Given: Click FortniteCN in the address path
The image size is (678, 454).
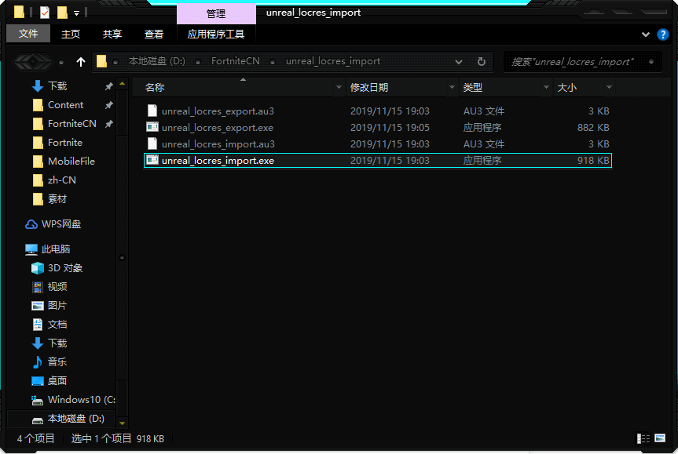Looking at the screenshot, I should point(235,61).
